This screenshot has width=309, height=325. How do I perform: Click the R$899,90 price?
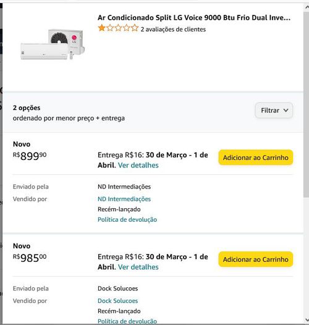click(30, 156)
